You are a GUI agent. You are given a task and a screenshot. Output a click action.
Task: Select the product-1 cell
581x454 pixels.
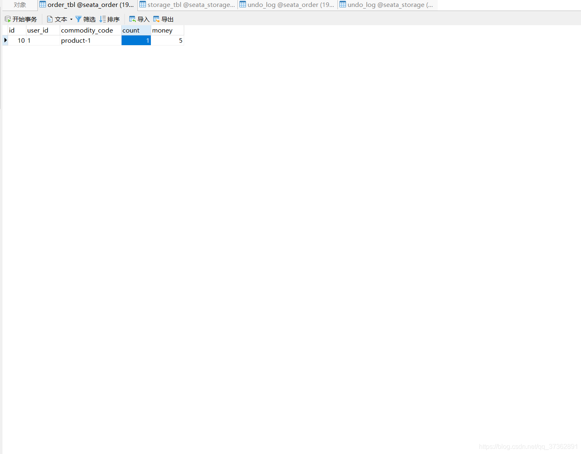(91, 40)
